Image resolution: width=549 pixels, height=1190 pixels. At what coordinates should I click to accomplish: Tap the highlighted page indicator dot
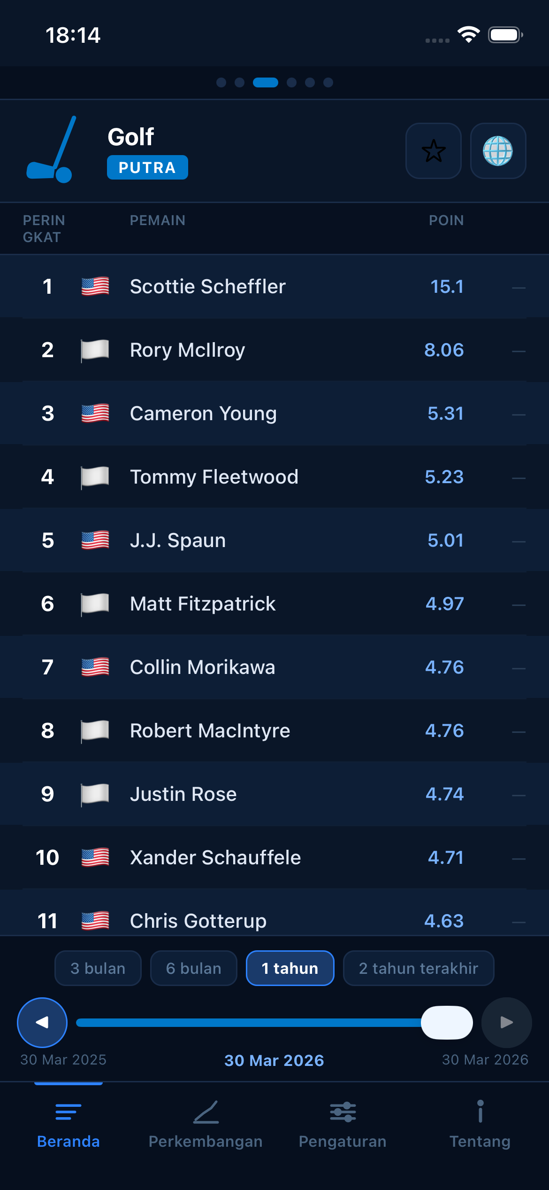[266, 83]
